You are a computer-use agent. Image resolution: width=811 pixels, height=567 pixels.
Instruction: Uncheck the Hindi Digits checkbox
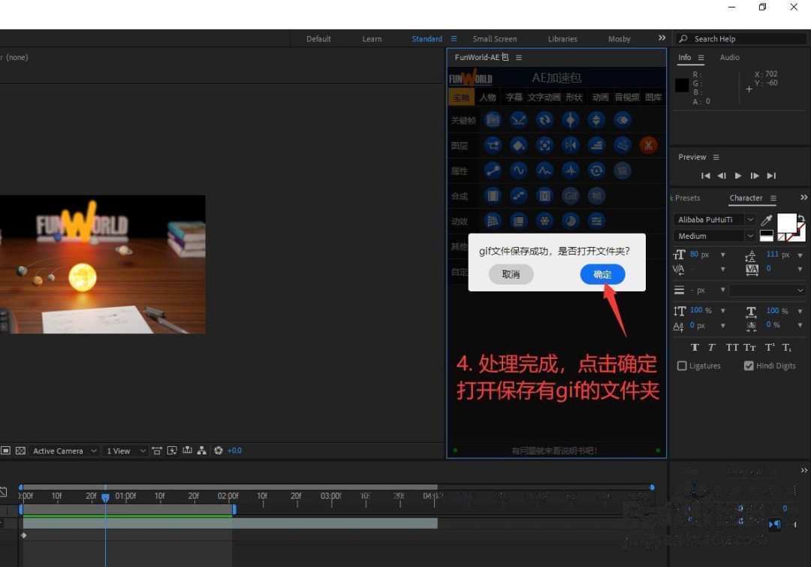(x=749, y=366)
